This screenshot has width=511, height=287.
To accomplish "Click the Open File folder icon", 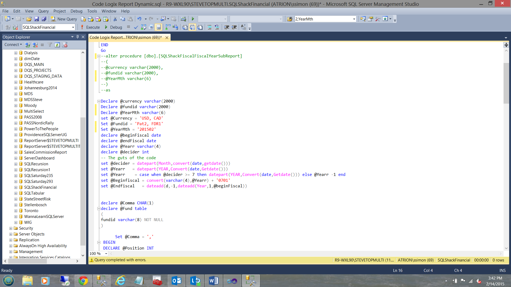I will coord(29,19).
